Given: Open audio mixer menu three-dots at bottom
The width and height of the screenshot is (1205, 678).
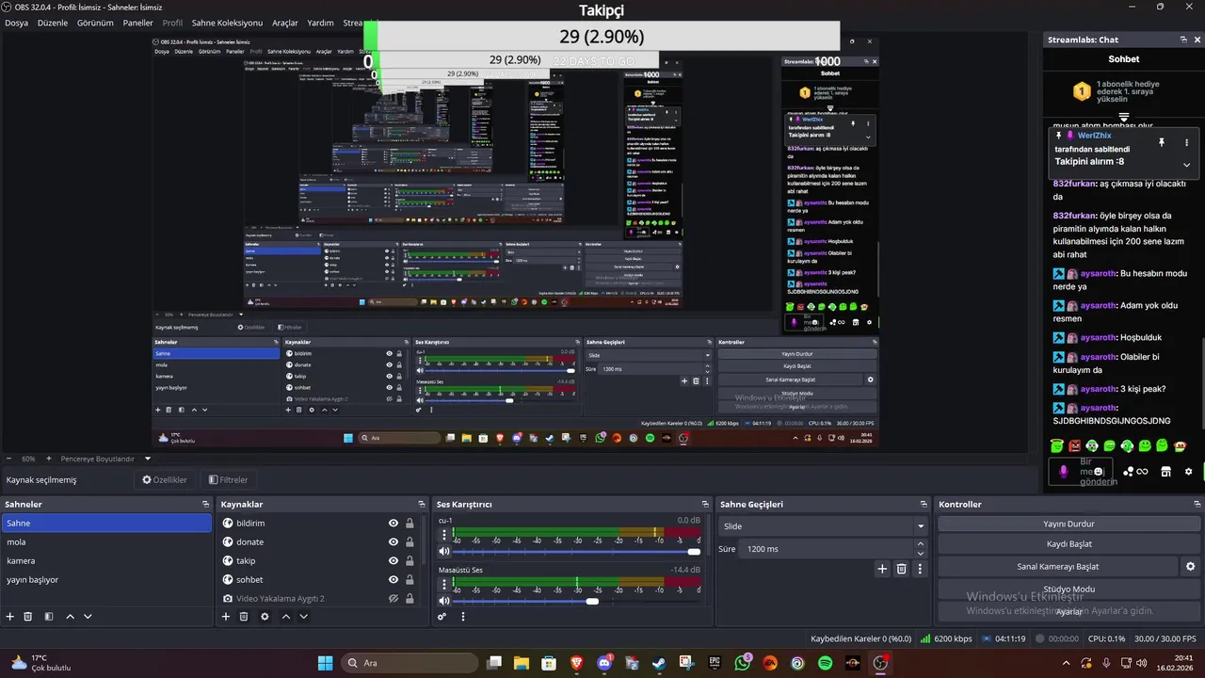Looking at the screenshot, I should click(x=462, y=617).
